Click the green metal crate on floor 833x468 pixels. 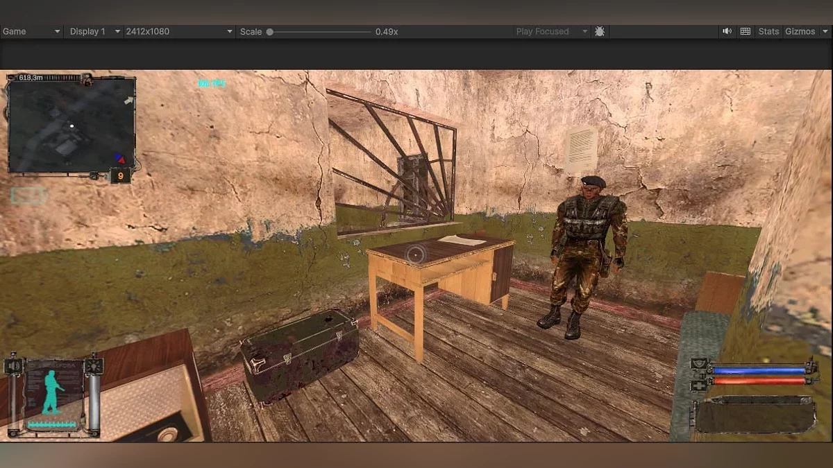click(x=300, y=354)
